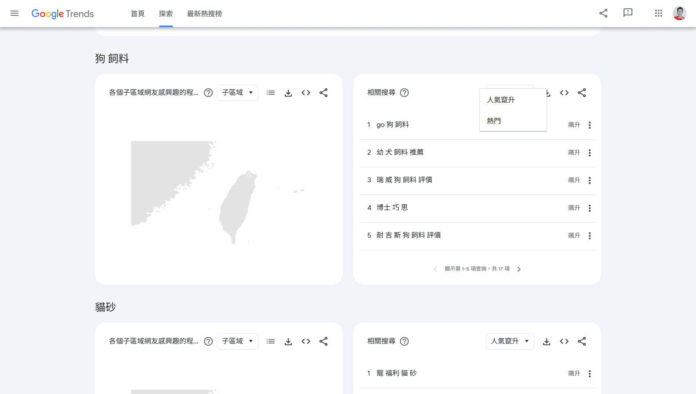This screenshot has height=394, width=696.
Task: Open more options for 寵 福利 貓 砂
Action: click(590, 374)
